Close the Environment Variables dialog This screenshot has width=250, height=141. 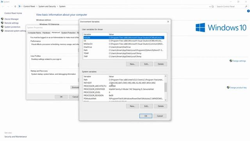[x=168, y=22]
